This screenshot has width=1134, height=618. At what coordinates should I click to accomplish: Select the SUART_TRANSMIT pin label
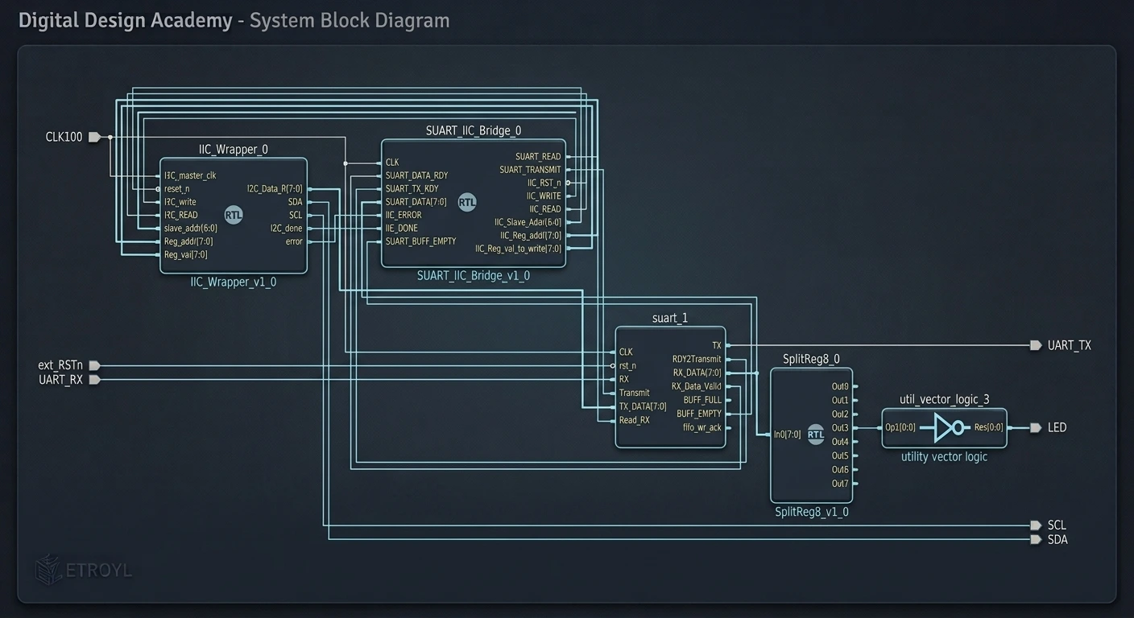click(x=530, y=170)
